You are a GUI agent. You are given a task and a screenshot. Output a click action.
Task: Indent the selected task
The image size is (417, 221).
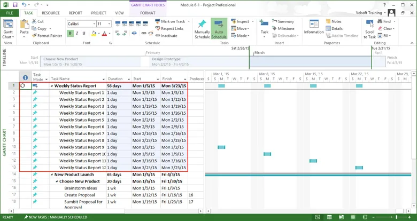(125, 33)
